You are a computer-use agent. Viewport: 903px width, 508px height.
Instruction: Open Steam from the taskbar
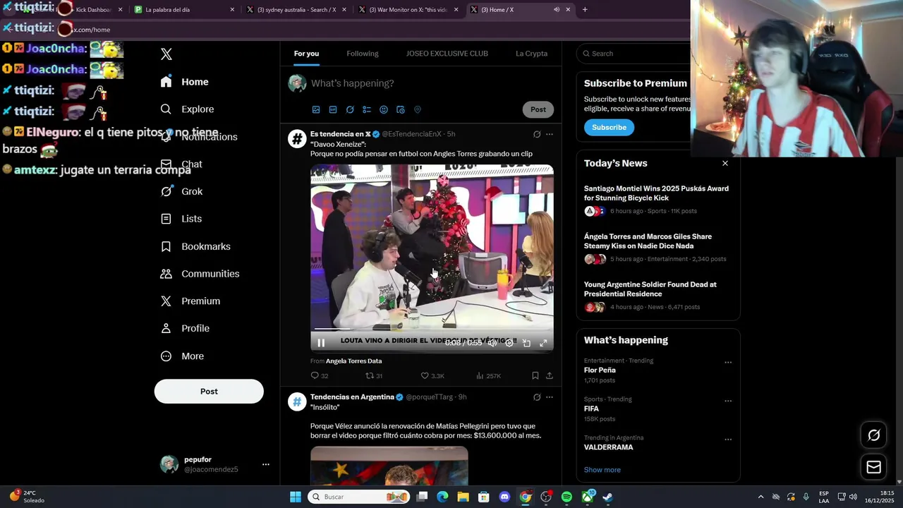pos(607,497)
